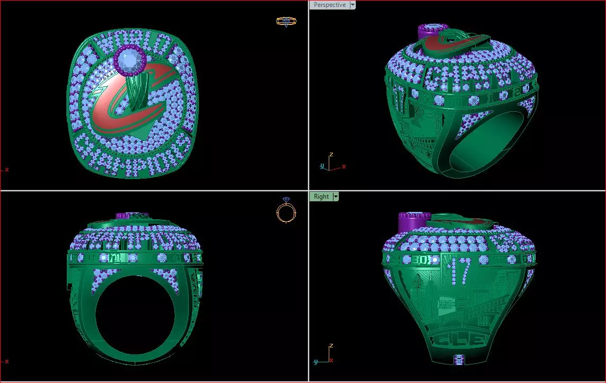Select the ring side showing number 17
606x383 pixels.
coord(459,288)
